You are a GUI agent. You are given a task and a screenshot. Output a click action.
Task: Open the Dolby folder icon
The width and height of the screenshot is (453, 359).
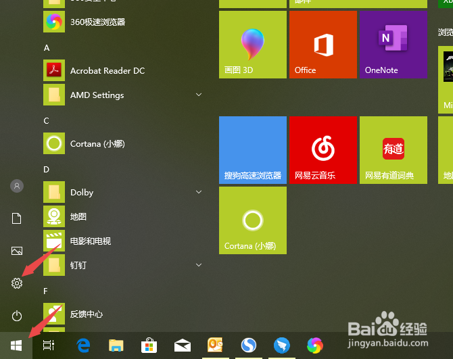(54, 192)
